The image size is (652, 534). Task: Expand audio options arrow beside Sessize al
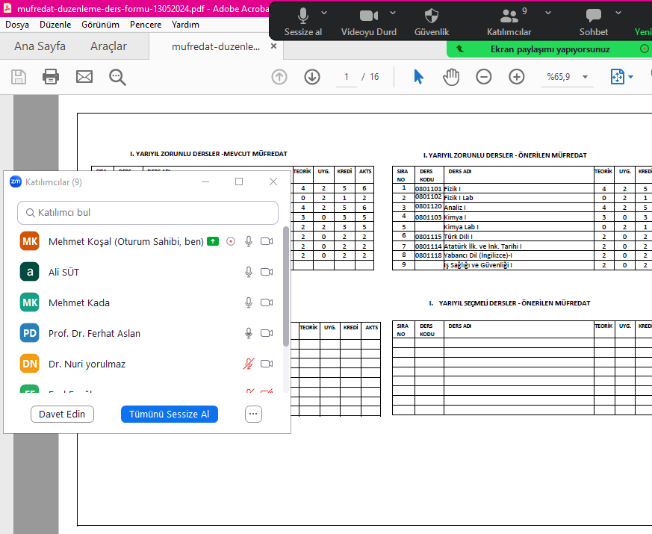click(324, 13)
